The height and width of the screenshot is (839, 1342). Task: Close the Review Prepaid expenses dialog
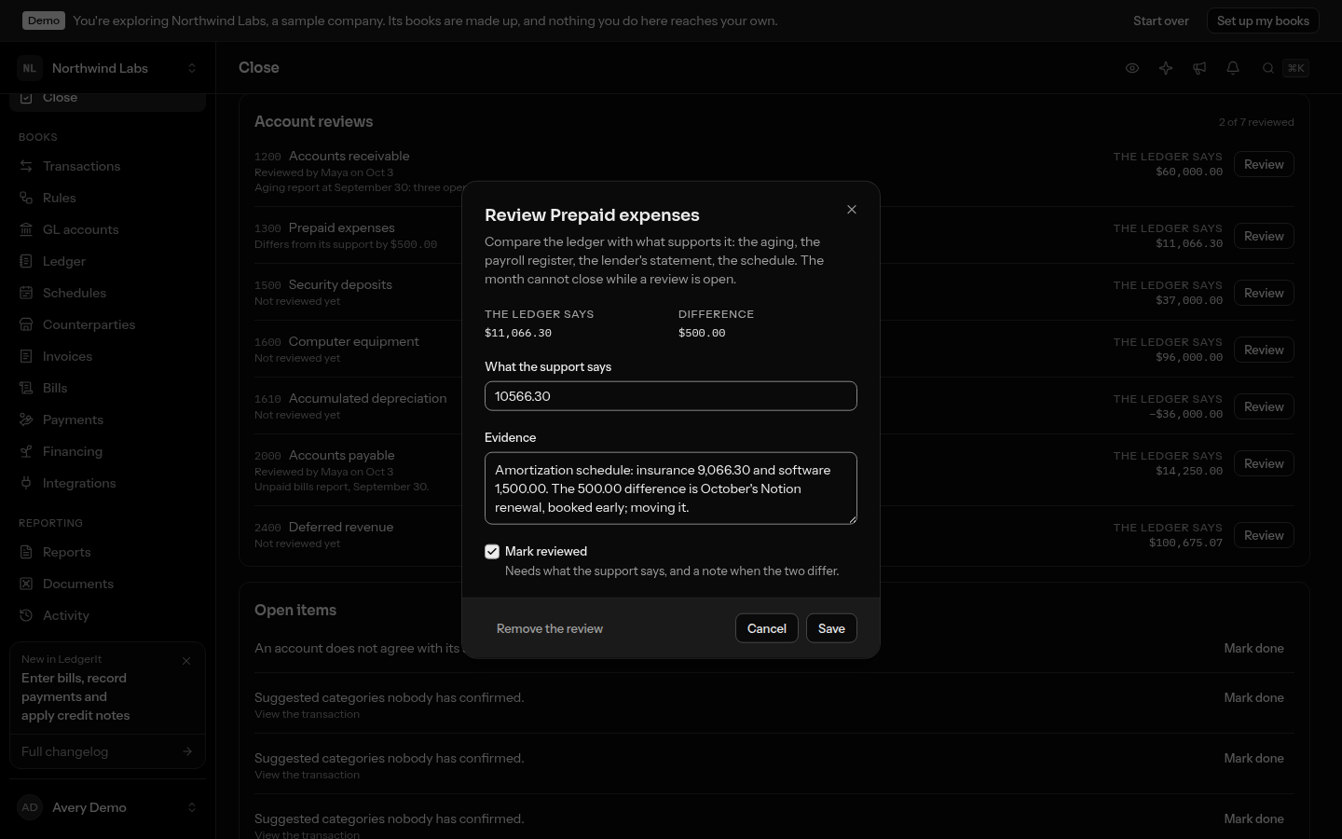(852, 210)
